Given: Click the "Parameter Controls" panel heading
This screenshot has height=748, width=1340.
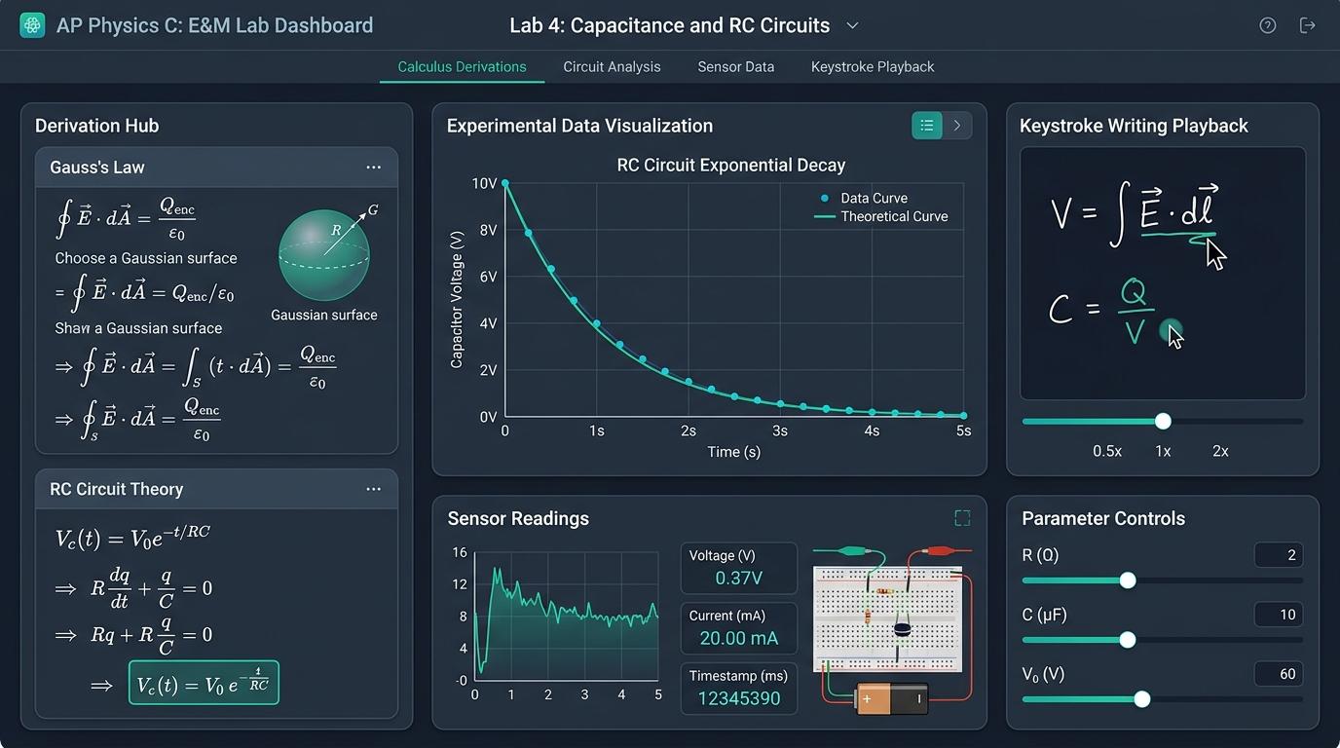Looking at the screenshot, I should click(1103, 518).
